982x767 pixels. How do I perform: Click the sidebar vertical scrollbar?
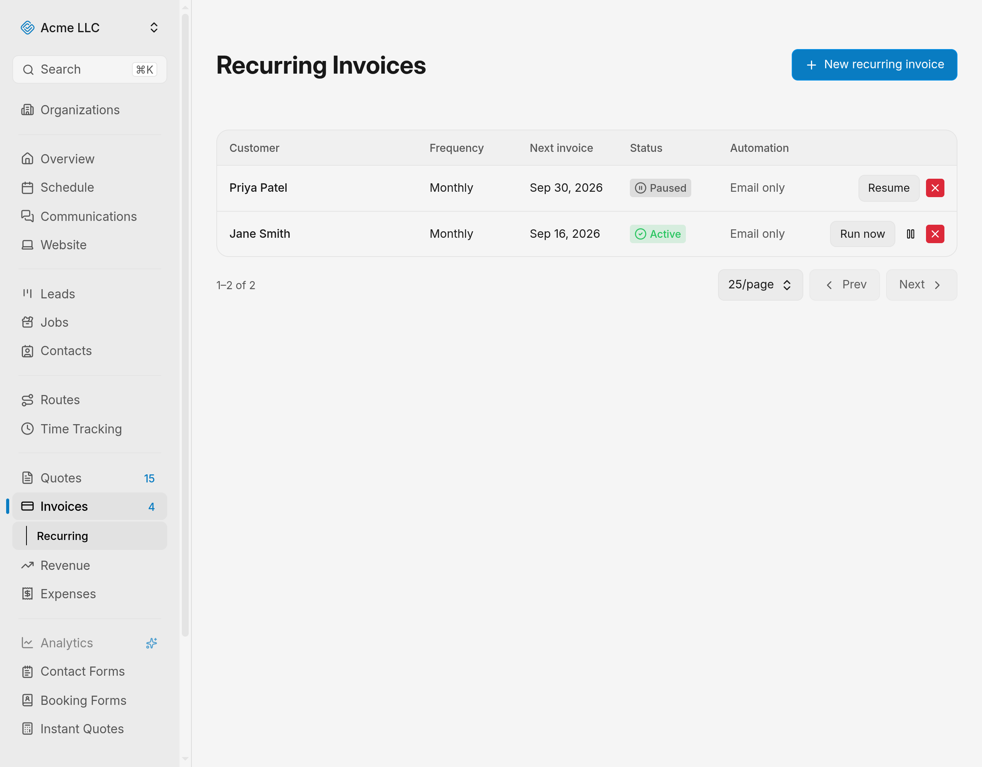[x=185, y=324]
